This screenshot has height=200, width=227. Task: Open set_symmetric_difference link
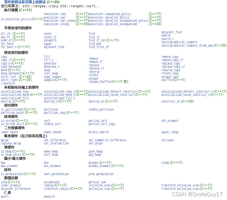[107, 140]
